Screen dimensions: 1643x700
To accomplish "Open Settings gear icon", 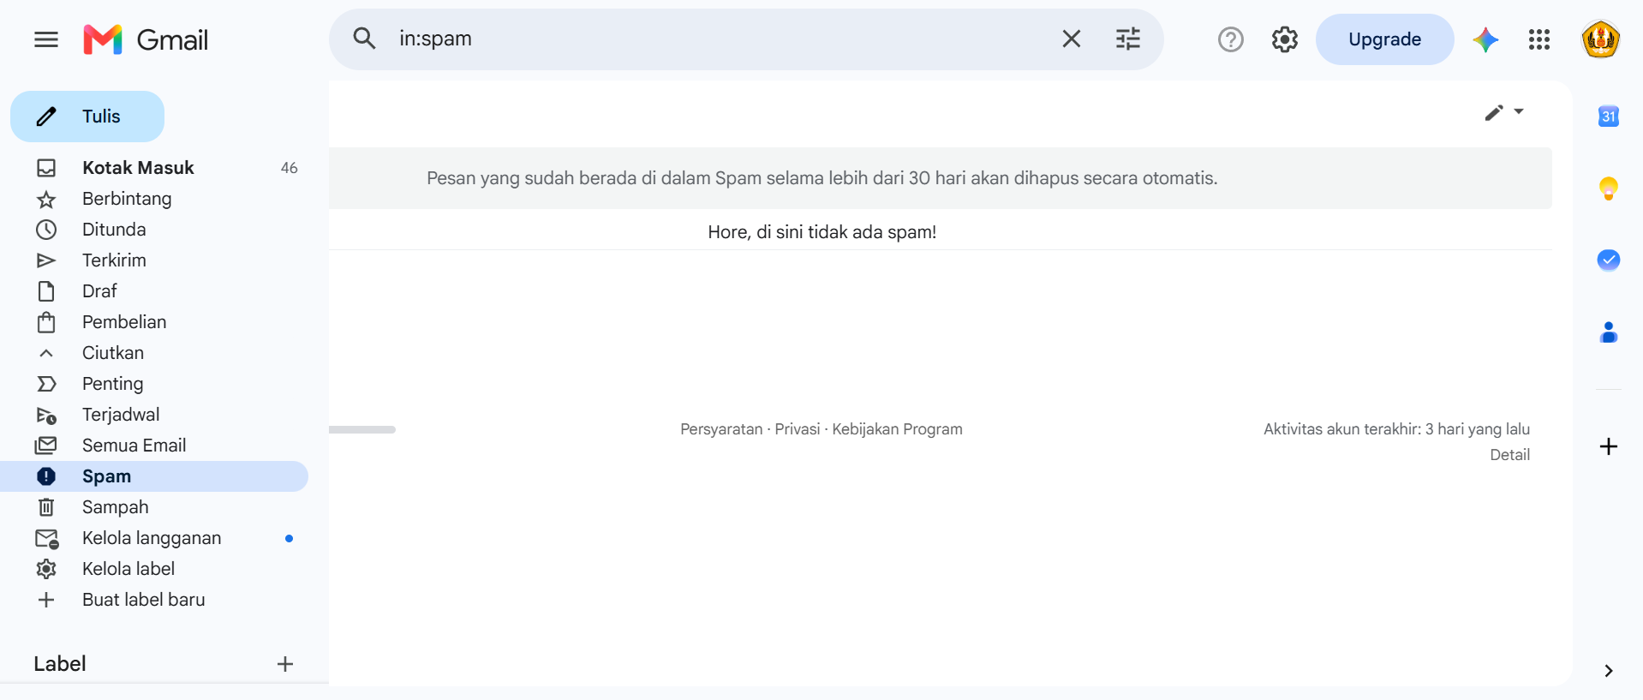I will click(x=1284, y=39).
